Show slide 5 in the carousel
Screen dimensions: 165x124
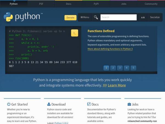pyautogui.click(x=133, y=68)
